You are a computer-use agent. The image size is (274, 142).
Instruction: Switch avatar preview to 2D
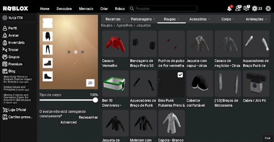(90, 83)
